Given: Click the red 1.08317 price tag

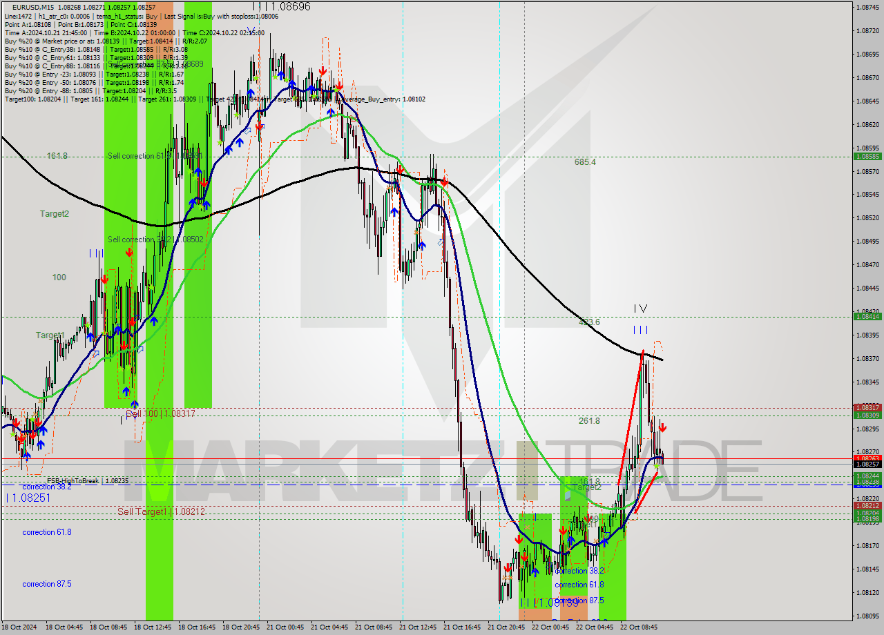Looking at the screenshot, I should point(867,407).
